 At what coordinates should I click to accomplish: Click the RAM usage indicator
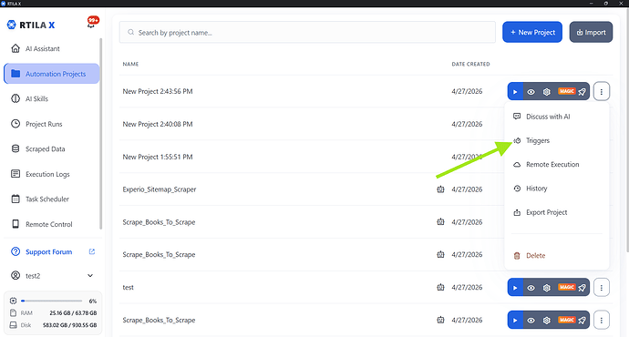pyautogui.click(x=53, y=313)
